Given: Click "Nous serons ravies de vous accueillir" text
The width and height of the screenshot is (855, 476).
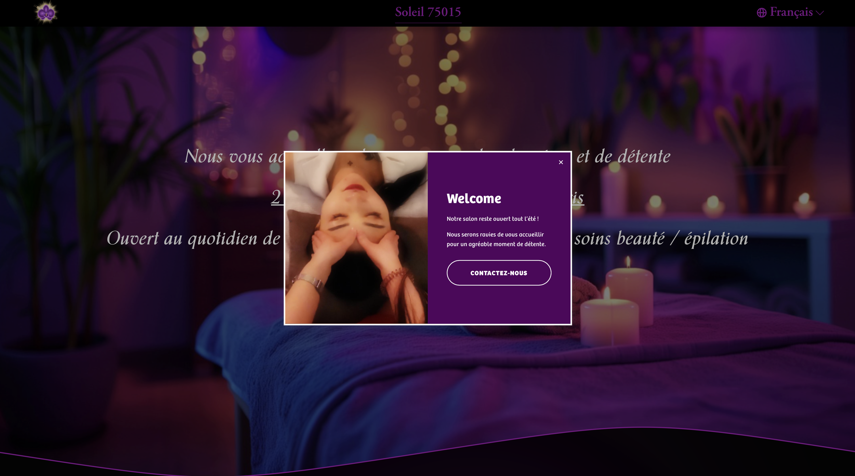Looking at the screenshot, I should (495, 235).
